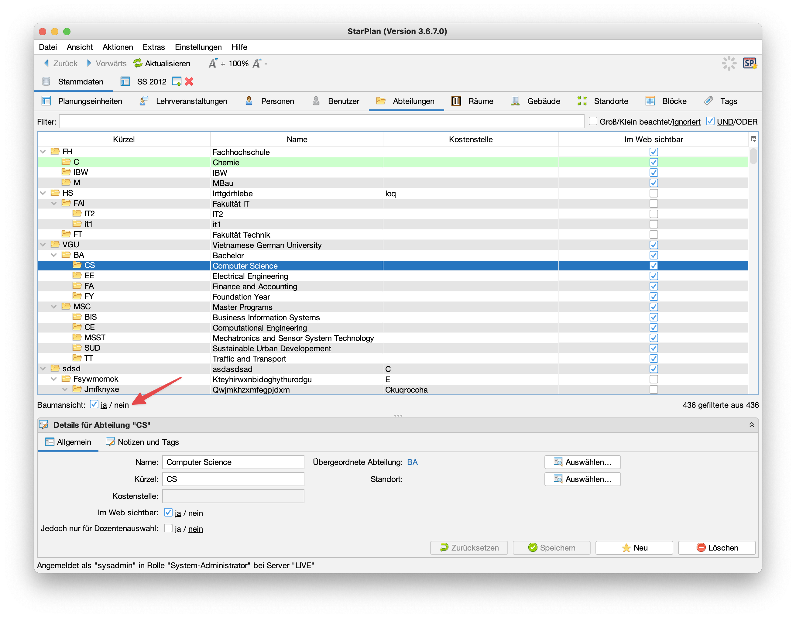This screenshot has width=796, height=618.
Task: Collapse the MSC tree node
Action: pos(54,307)
